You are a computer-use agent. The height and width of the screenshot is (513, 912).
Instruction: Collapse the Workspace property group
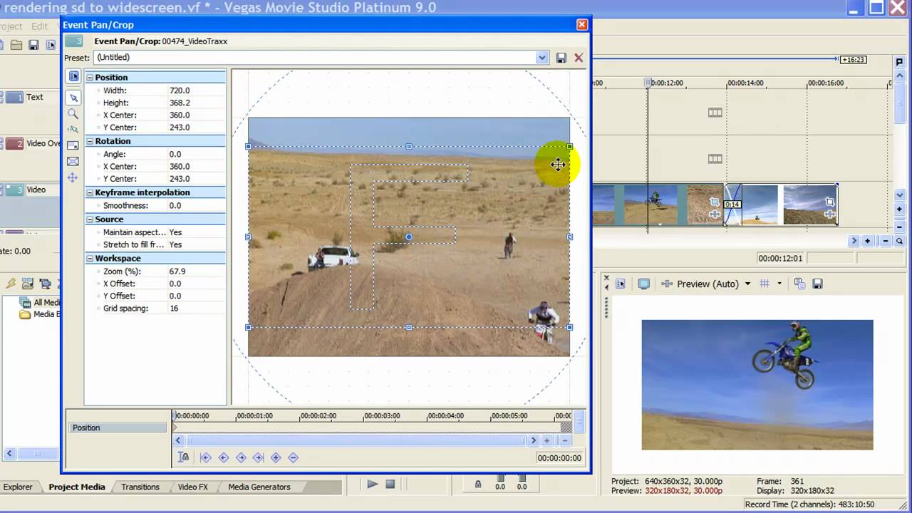[90, 258]
